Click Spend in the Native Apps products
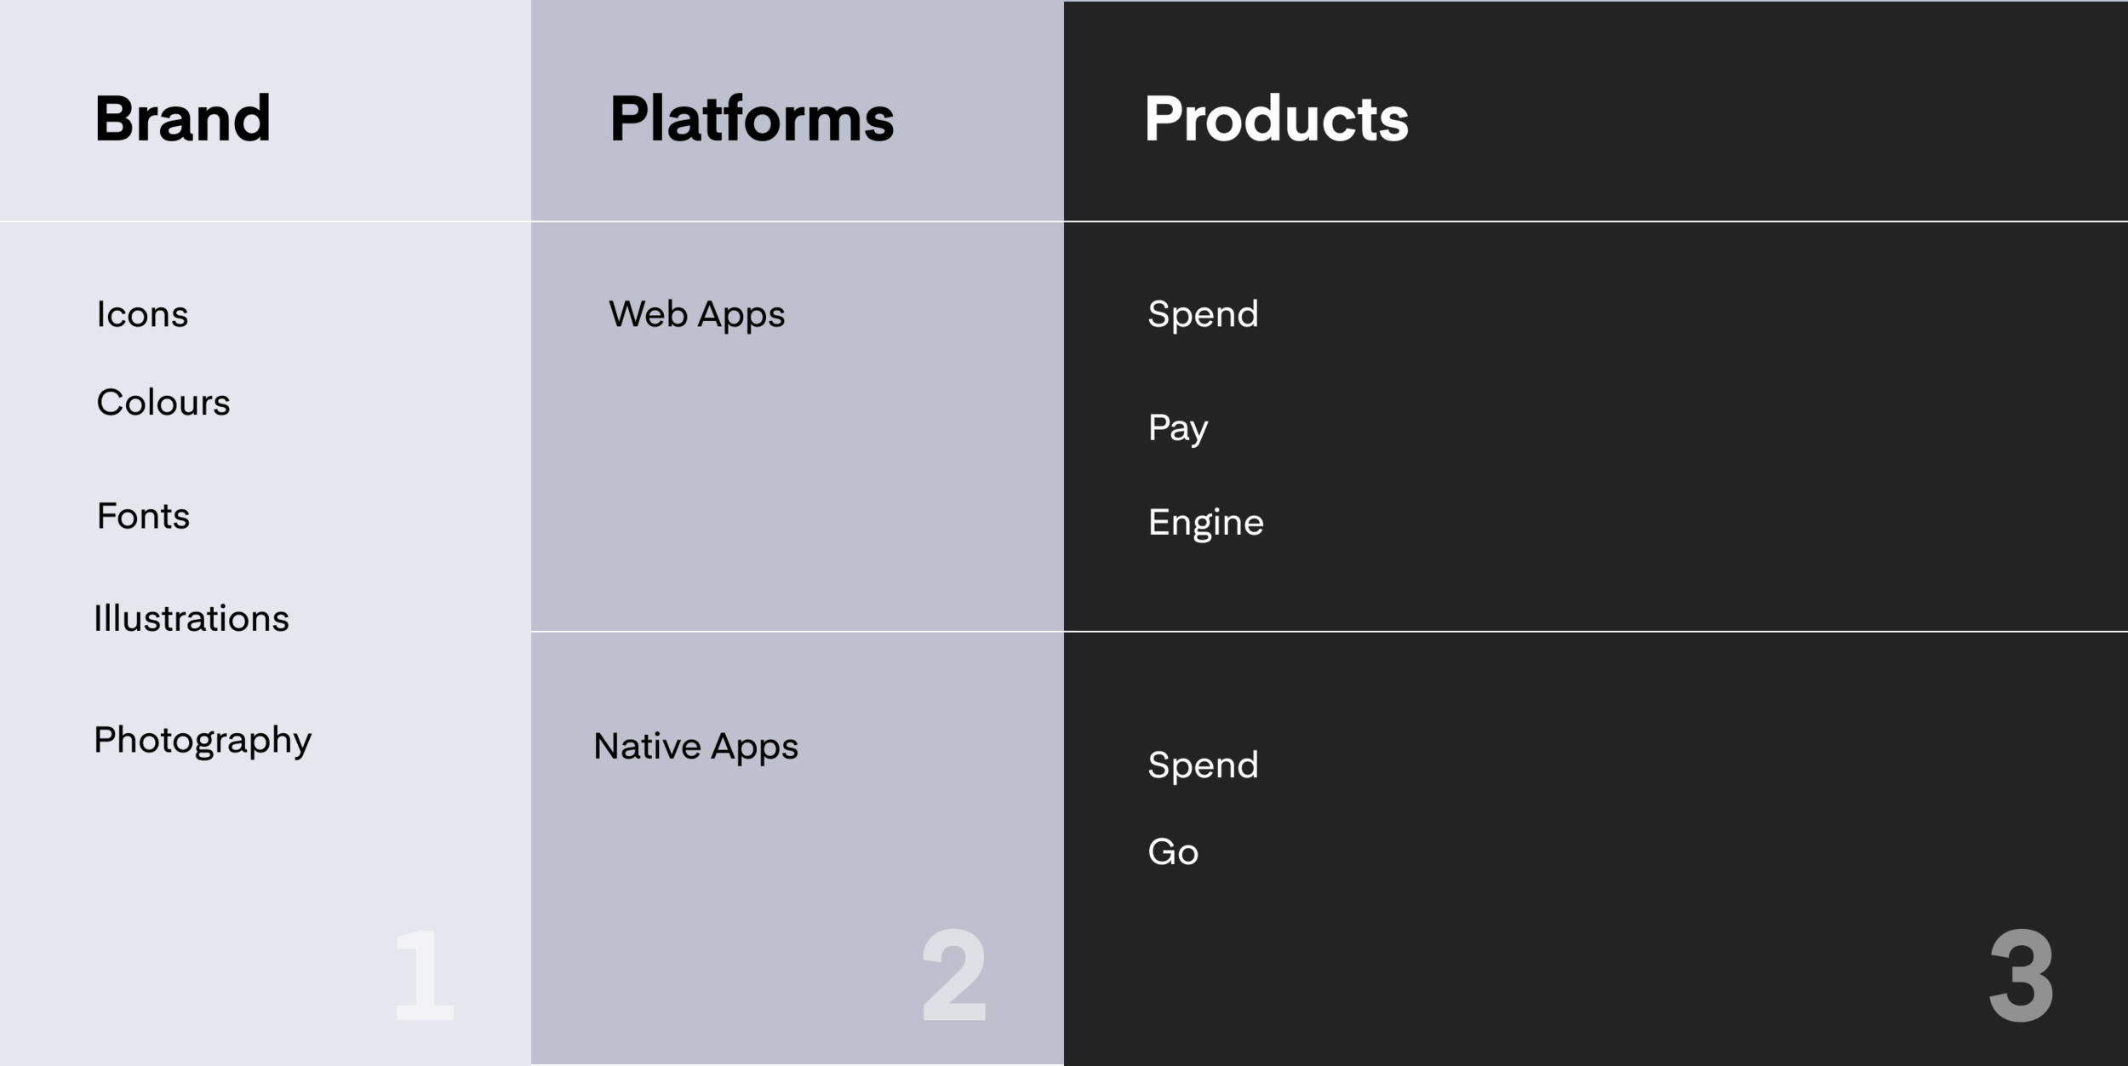2128x1066 pixels. point(1203,765)
